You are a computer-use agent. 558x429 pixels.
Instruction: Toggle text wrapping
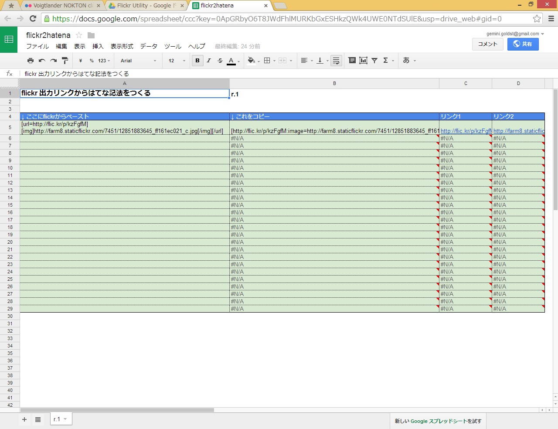[336, 61]
